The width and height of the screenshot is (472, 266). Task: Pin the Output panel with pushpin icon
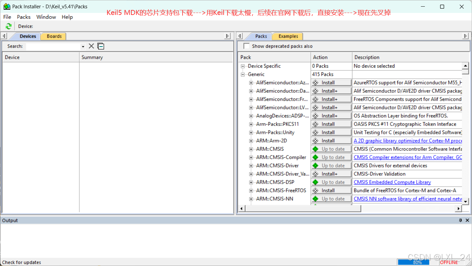coord(460,221)
